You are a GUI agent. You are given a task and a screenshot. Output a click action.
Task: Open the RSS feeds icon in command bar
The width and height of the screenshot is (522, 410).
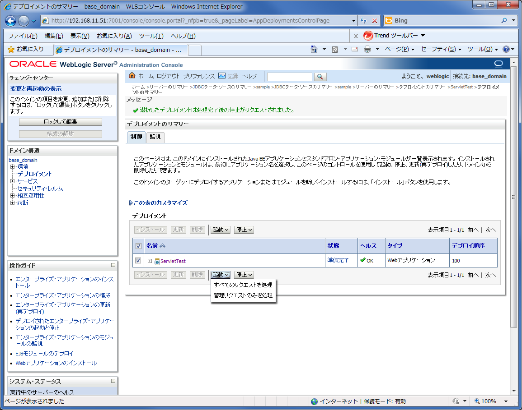[335, 50]
